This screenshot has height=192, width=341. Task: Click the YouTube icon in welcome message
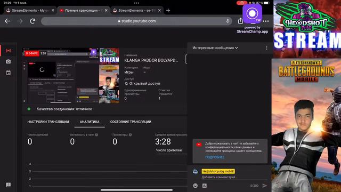coord(199,145)
